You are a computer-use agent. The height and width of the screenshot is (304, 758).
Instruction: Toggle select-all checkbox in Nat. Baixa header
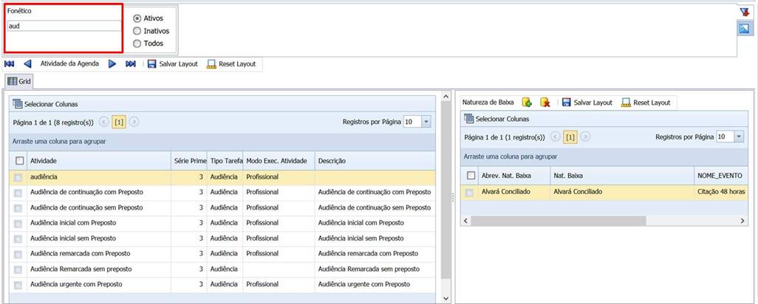(x=471, y=176)
